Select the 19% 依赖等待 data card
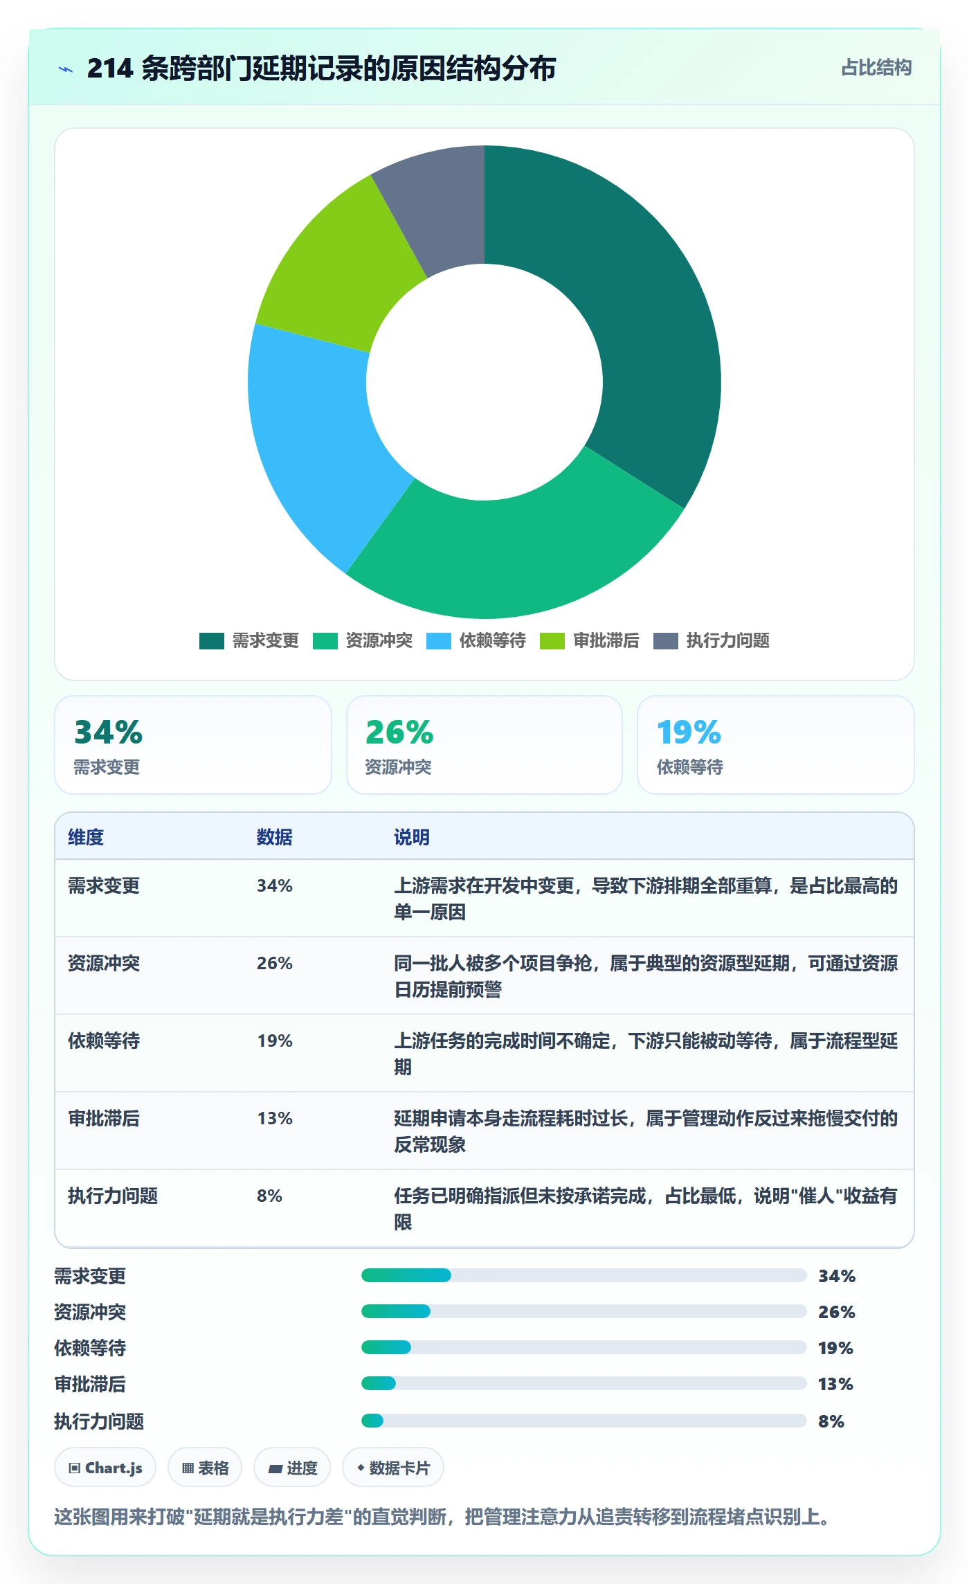The image size is (969, 1584). coord(776,745)
